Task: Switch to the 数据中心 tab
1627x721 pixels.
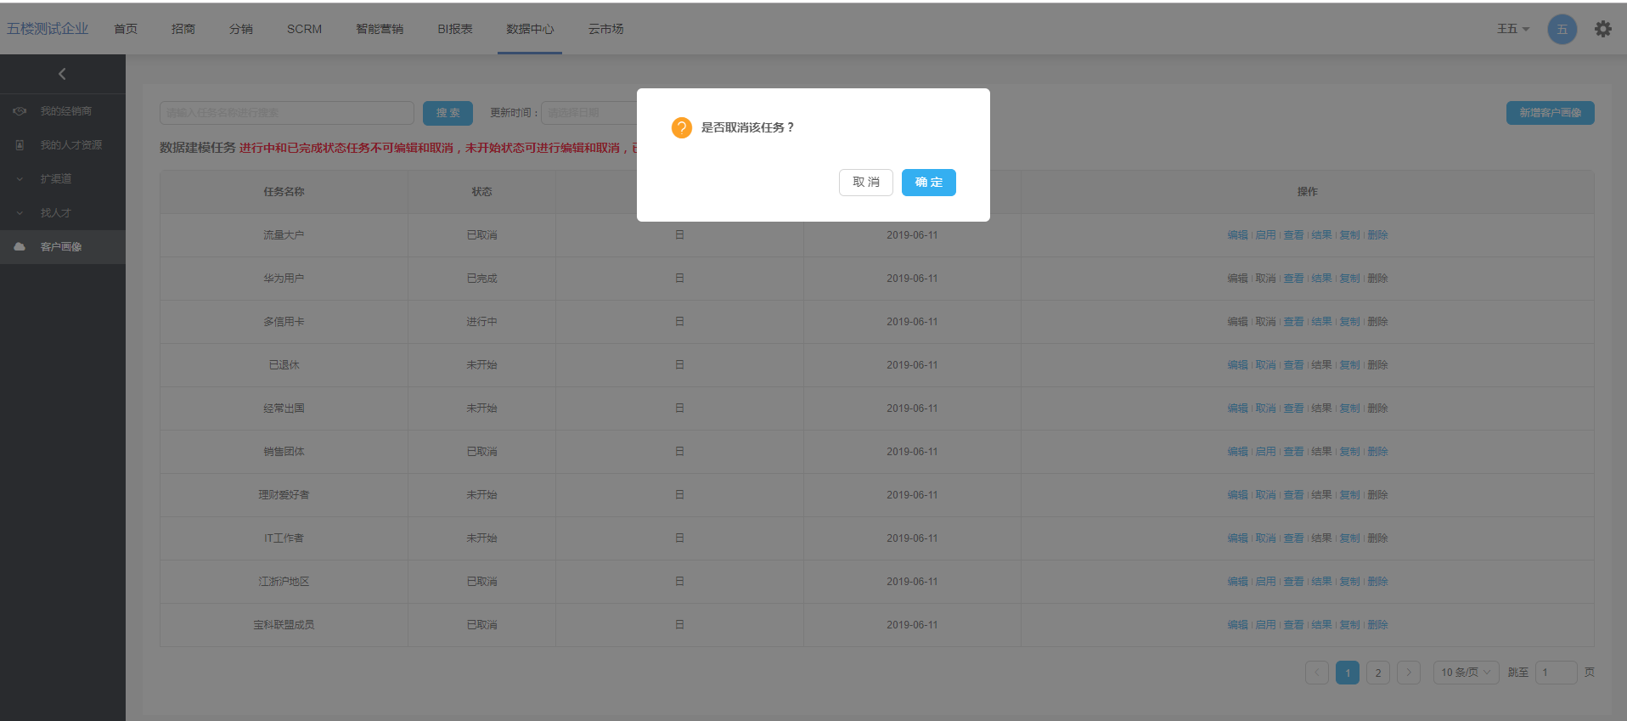Action: (x=530, y=29)
